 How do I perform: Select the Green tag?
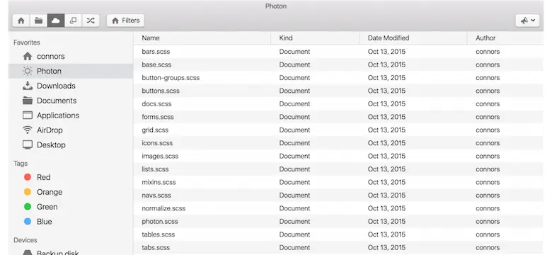click(x=70, y=207)
